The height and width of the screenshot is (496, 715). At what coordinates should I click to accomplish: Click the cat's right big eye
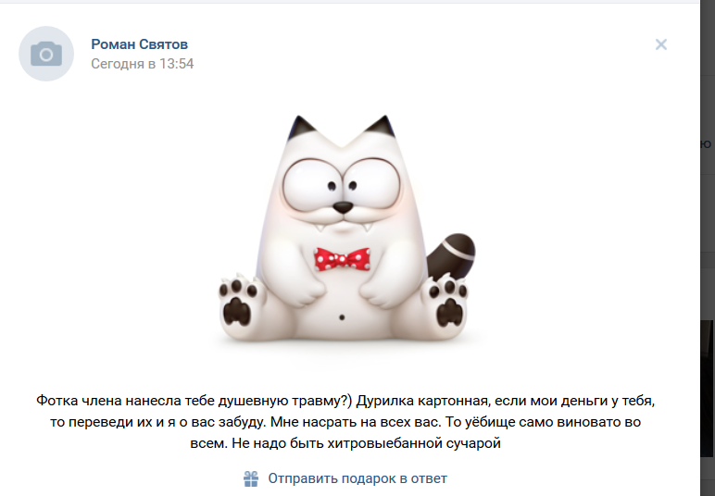pyautogui.click(x=372, y=184)
